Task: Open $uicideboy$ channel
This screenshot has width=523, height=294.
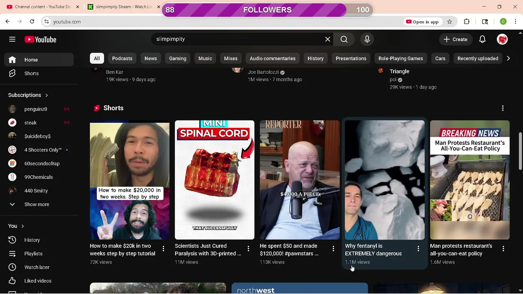Action: (x=39, y=136)
